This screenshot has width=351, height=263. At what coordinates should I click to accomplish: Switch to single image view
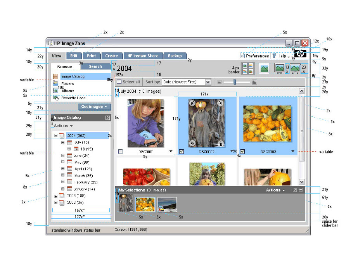(x=264, y=68)
